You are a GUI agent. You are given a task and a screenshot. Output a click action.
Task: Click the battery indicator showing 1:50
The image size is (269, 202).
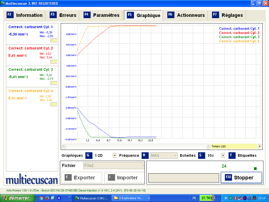coord(207,198)
